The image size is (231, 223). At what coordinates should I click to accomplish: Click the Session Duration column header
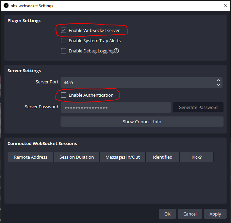(x=77, y=157)
